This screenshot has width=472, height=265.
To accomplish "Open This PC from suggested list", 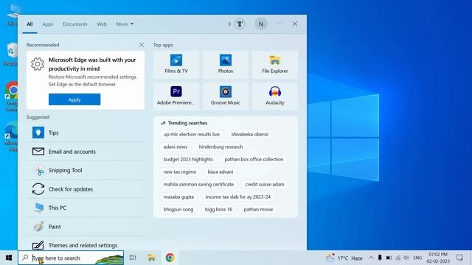I will click(86, 208).
